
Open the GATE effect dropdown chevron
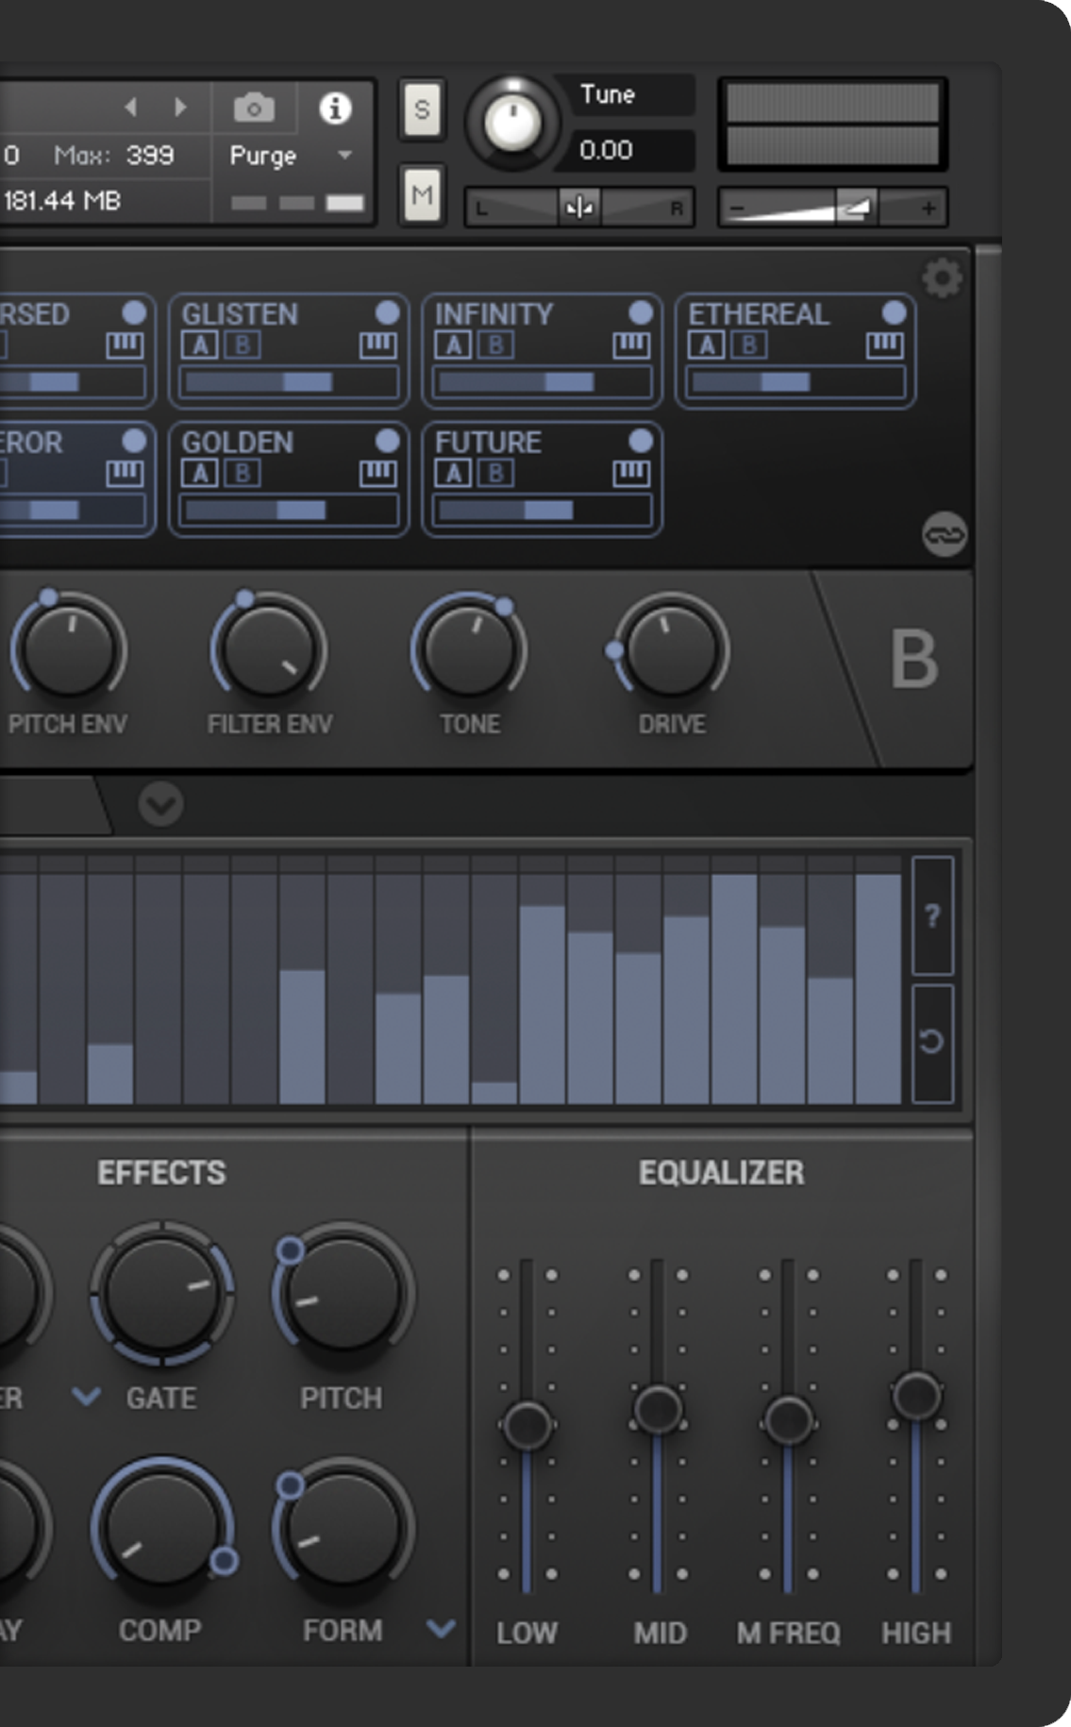pyautogui.click(x=87, y=1397)
